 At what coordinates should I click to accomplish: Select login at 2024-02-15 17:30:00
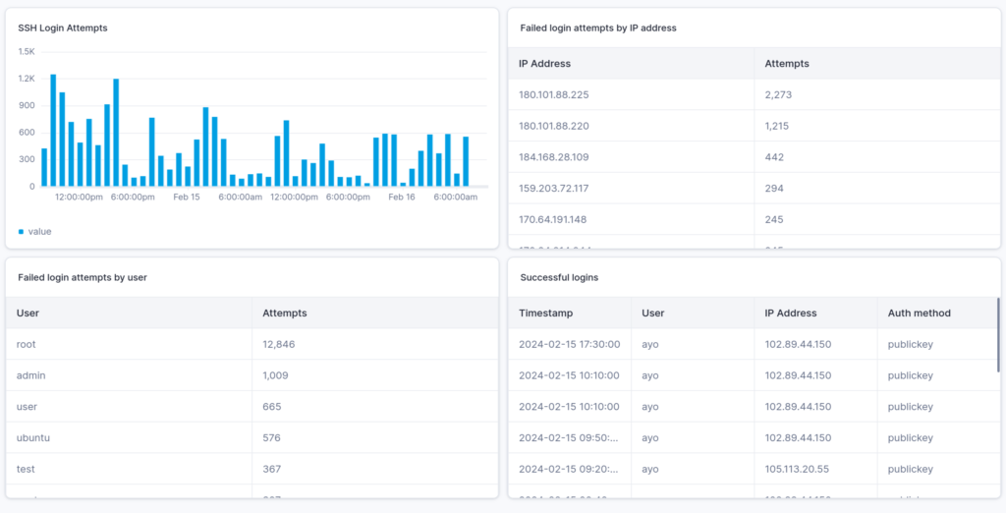(569, 345)
